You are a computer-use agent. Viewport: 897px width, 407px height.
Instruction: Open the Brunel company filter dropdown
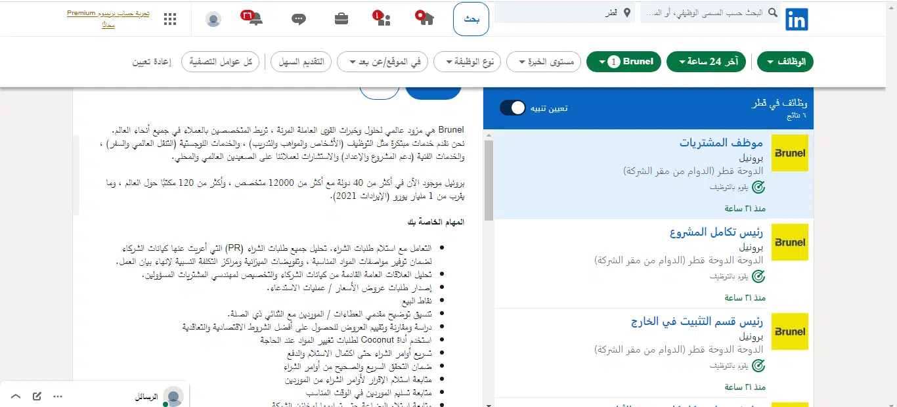point(624,62)
